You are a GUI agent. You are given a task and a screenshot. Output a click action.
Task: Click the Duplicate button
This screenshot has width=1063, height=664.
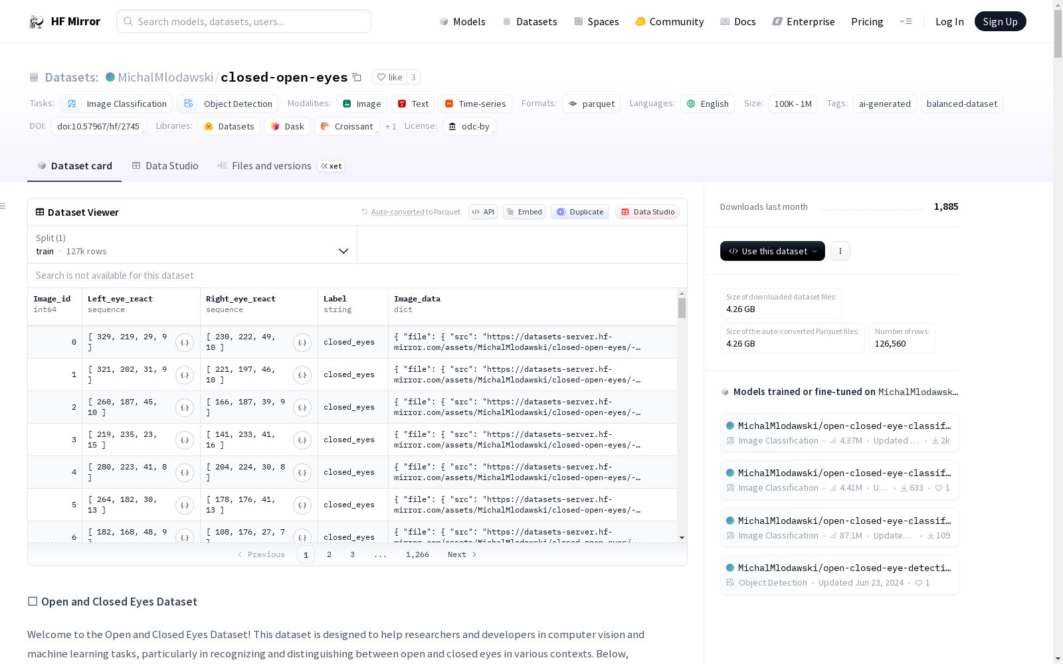click(x=580, y=212)
